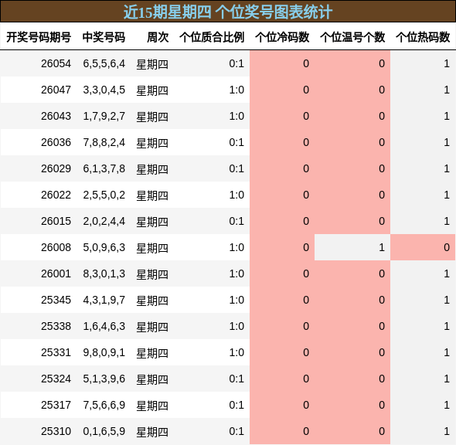Select issue number 26029
The width and height of the screenshot is (456, 445).
coord(56,168)
